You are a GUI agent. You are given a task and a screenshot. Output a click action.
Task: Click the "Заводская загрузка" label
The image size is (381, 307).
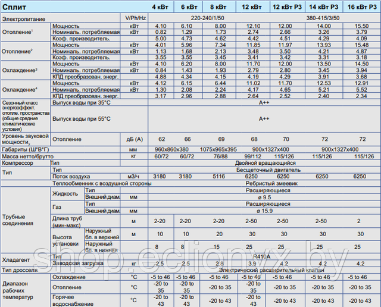point(78,264)
